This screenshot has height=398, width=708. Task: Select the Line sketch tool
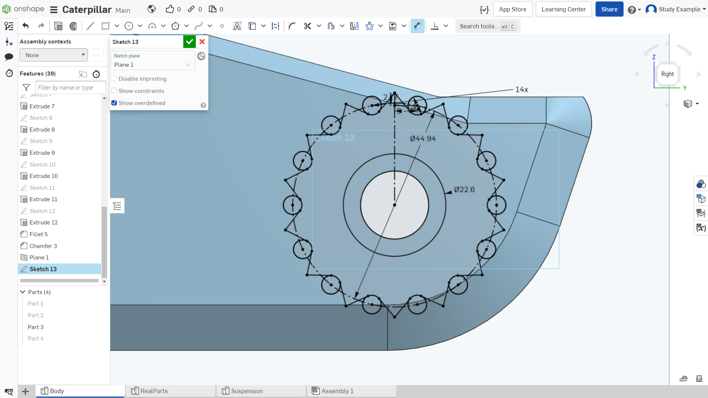pyautogui.click(x=90, y=26)
